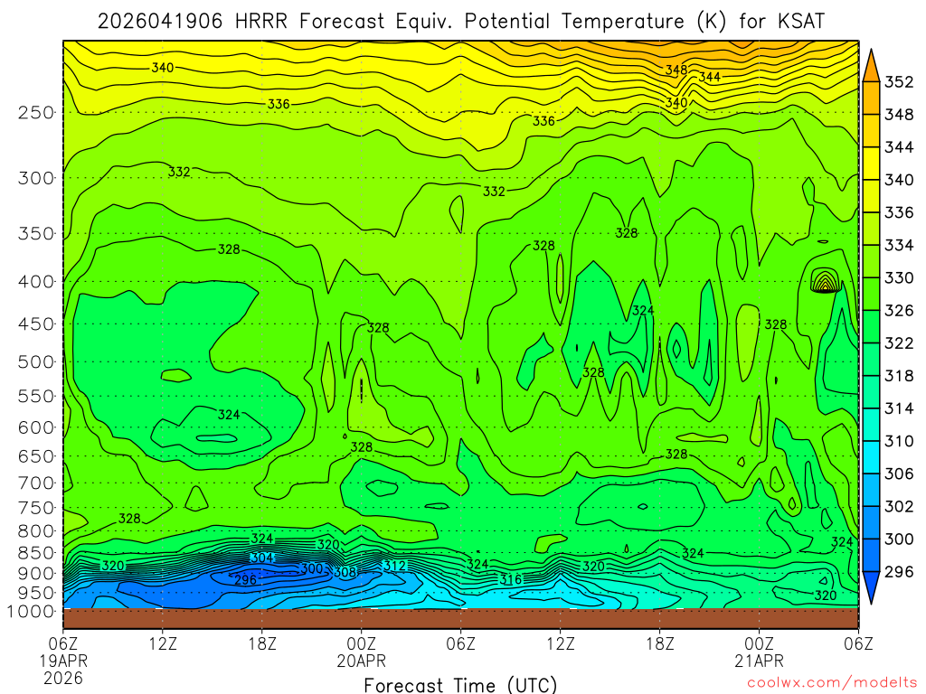Select the 304 contour label in the plot
This screenshot has height=694, width=926.
pyautogui.click(x=261, y=558)
